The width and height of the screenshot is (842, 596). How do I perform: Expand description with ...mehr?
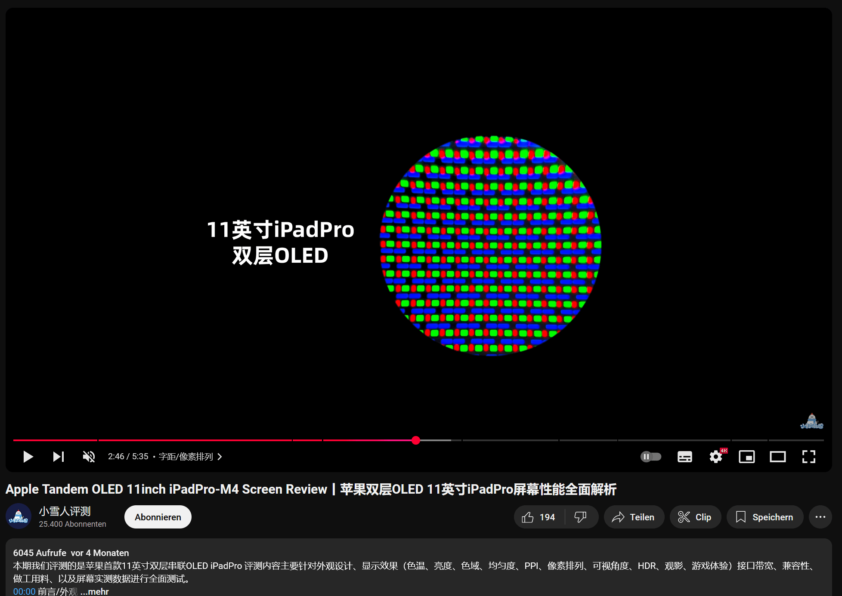coord(95,591)
